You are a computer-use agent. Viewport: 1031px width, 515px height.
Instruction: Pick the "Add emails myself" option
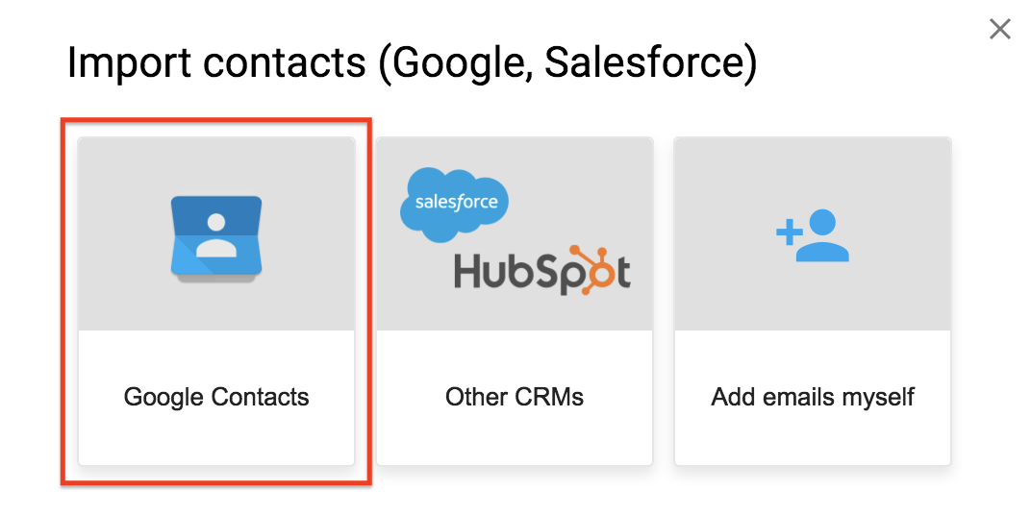[x=813, y=397]
